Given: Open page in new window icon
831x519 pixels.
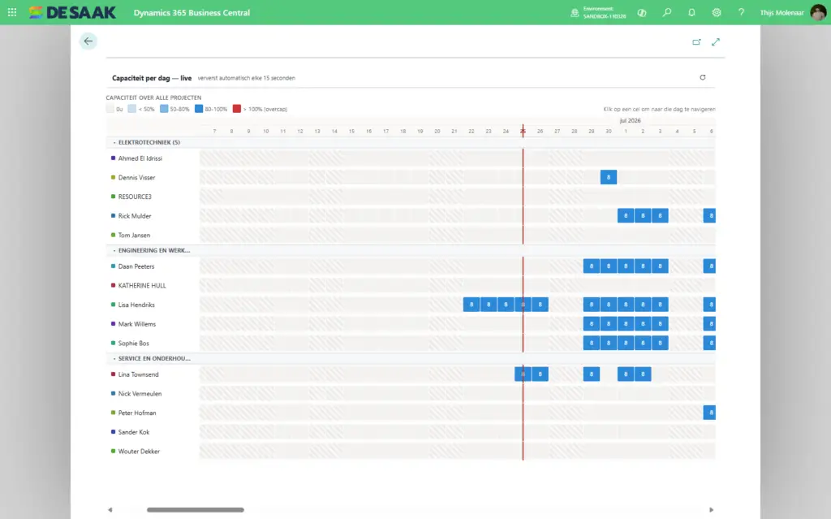Looking at the screenshot, I should point(696,42).
